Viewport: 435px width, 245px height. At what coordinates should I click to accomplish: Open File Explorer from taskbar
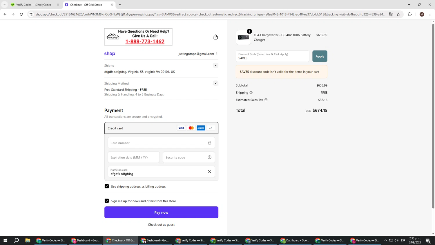pos(28,240)
